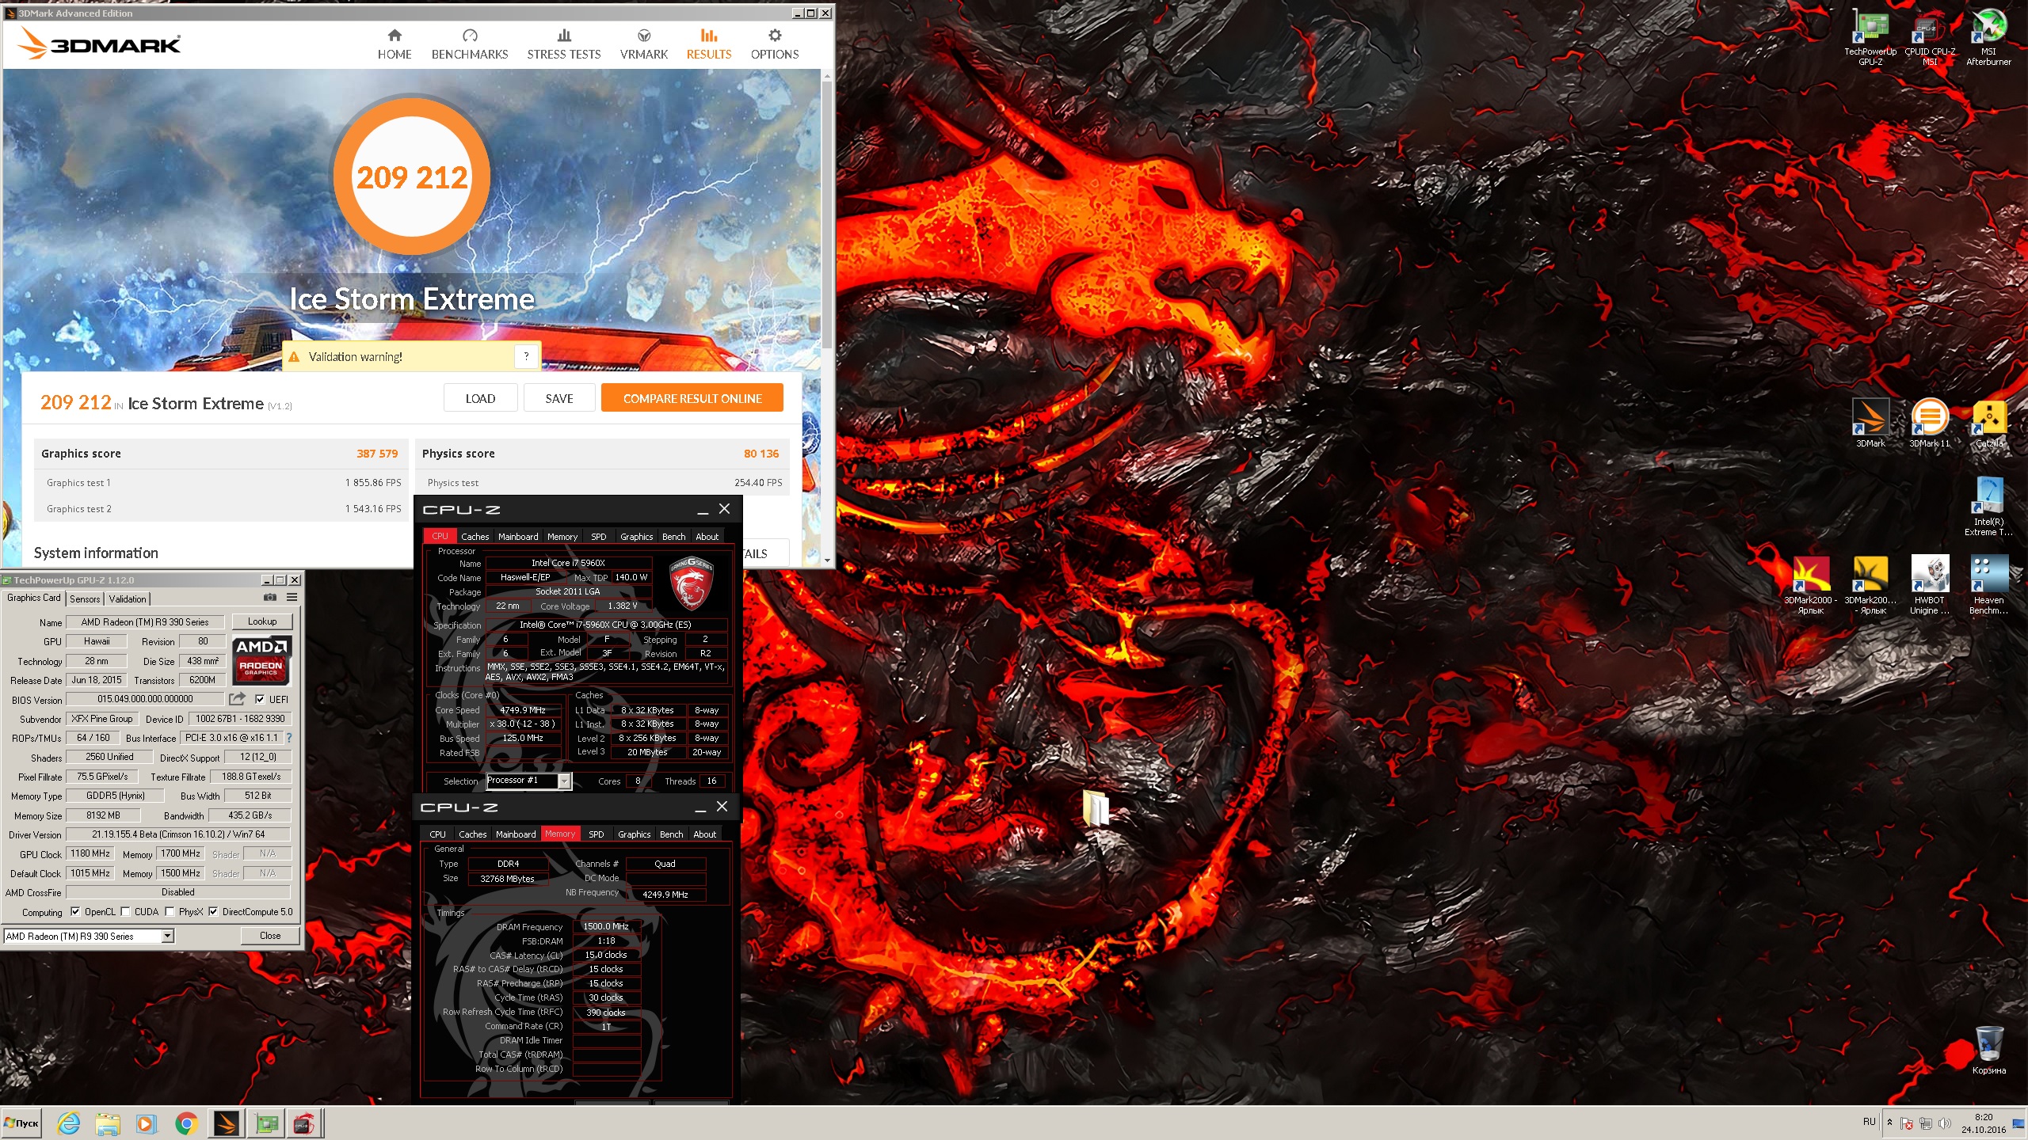Open SPD tab in upper CPU-Z
2028x1140 pixels.
(x=598, y=536)
